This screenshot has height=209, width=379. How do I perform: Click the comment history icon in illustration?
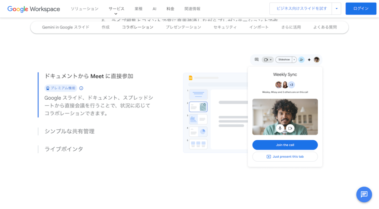tap(256, 59)
